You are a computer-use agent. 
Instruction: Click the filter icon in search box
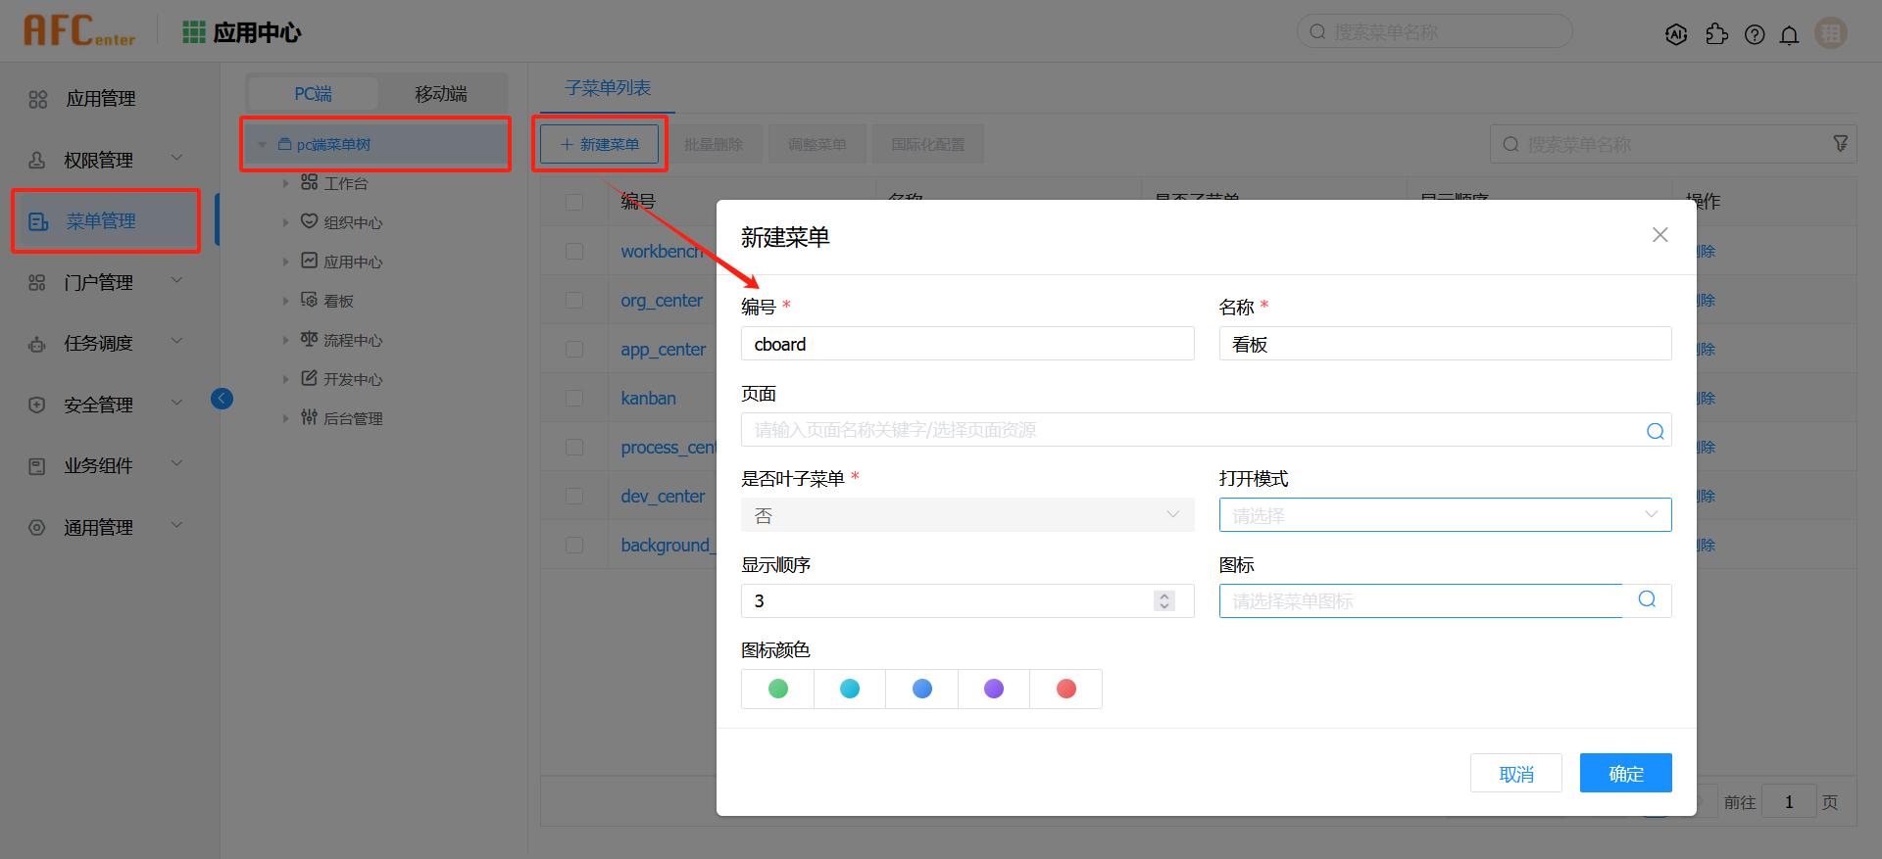coord(1840,144)
